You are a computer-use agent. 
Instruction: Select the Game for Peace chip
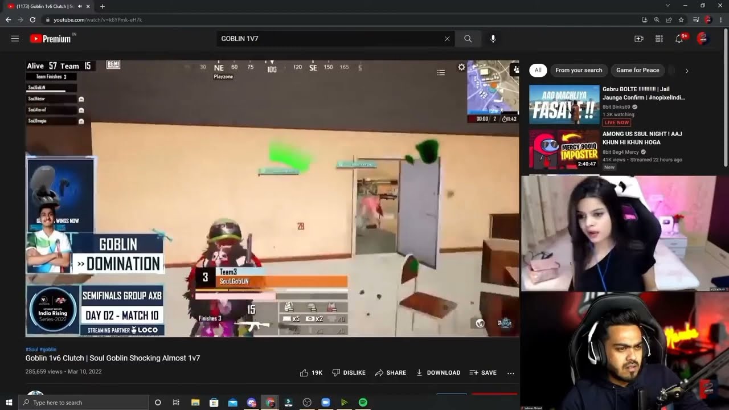coord(637,70)
